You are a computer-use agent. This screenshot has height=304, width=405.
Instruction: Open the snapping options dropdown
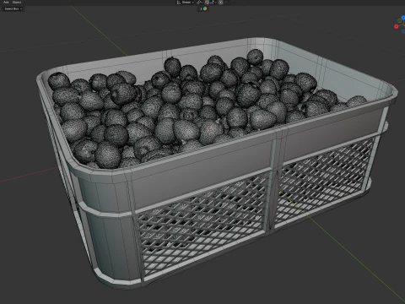click(x=213, y=3)
